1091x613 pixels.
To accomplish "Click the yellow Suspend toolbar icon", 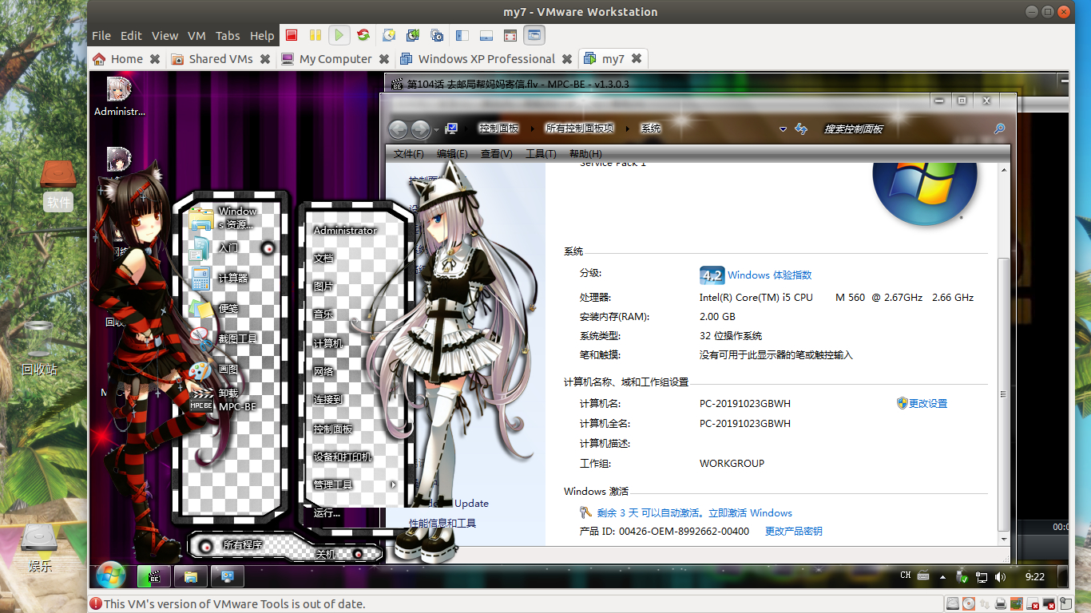I will click(x=315, y=35).
